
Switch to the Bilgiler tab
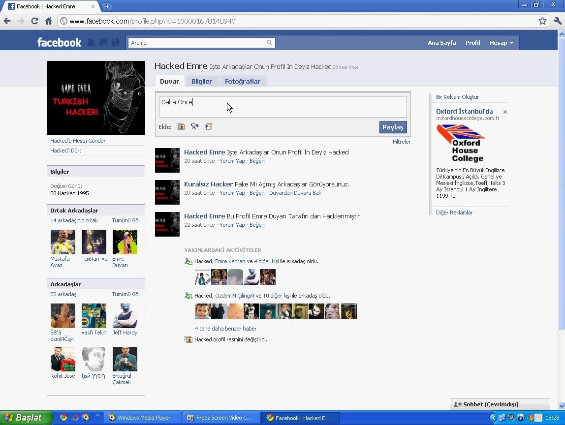tap(202, 81)
